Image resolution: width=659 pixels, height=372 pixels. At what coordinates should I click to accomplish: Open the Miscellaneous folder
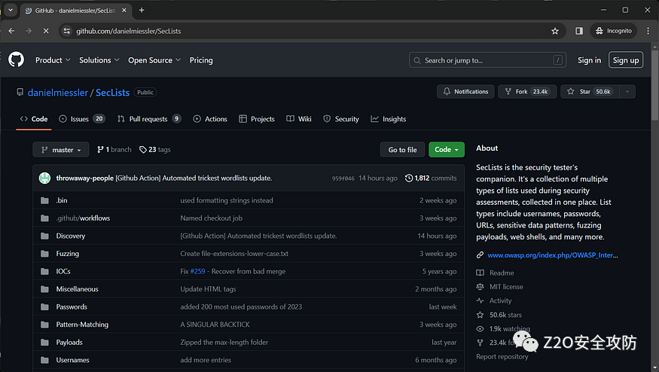(78, 289)
